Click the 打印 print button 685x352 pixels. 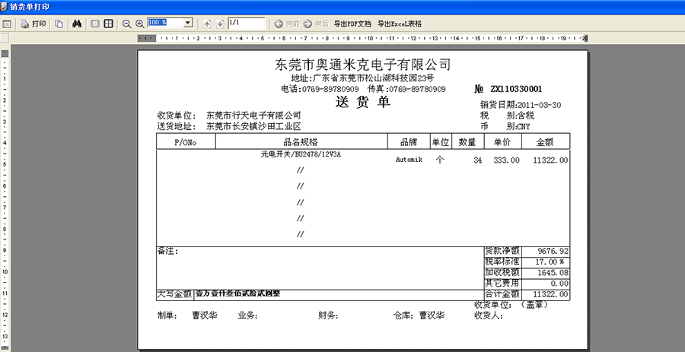[x=33, y=24]
